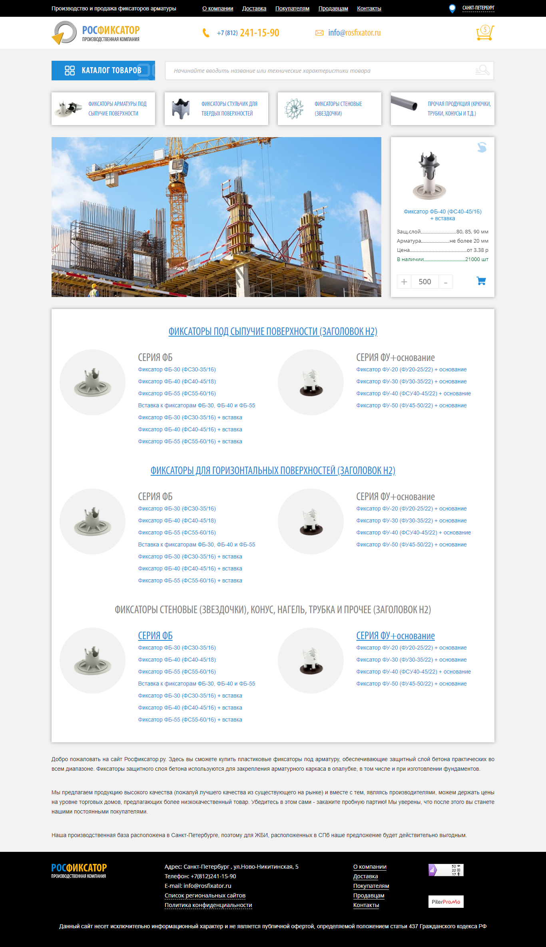Click the ФБ-40 product image in the side card
Viewport: 546px width, 947px height.
point(429,175)
